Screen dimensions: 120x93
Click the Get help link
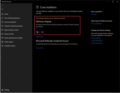point(94,14)
